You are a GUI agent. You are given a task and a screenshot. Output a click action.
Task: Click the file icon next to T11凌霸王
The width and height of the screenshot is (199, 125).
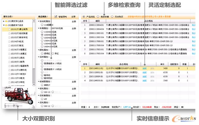click(9, 53)
